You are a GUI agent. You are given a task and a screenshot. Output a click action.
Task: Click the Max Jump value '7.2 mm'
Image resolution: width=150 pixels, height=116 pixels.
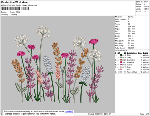131,45
